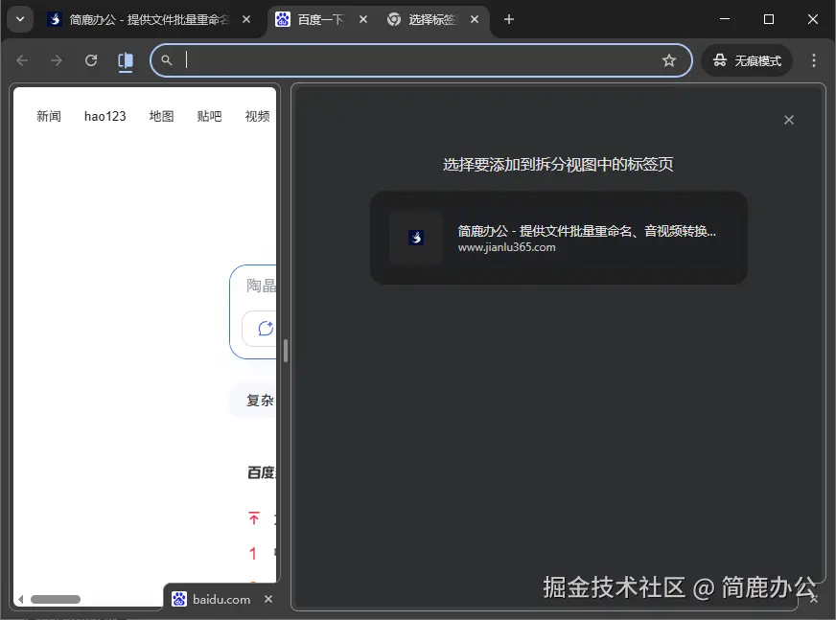Open a new tab with the plus button
Screen dimensions: 836x620
click(509, 18)
